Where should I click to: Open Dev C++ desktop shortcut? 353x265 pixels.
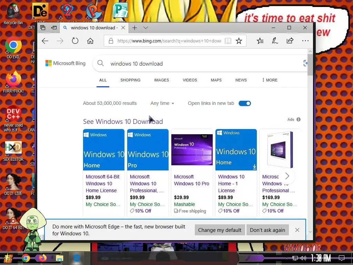pos(13,118)
